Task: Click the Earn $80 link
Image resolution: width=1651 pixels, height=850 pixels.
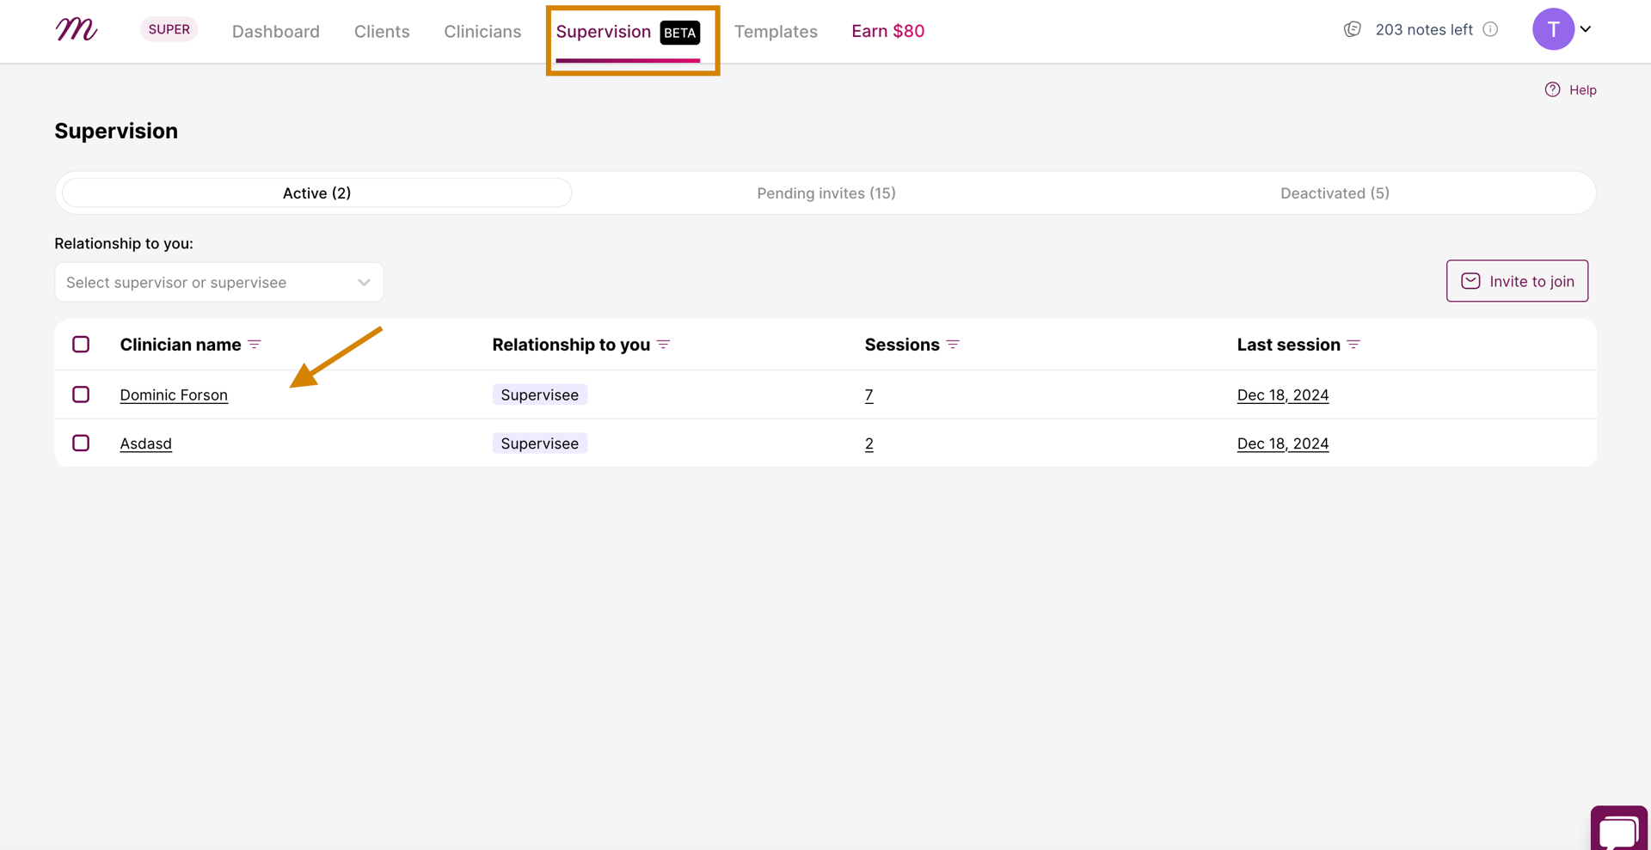Action: coord(887,31)
